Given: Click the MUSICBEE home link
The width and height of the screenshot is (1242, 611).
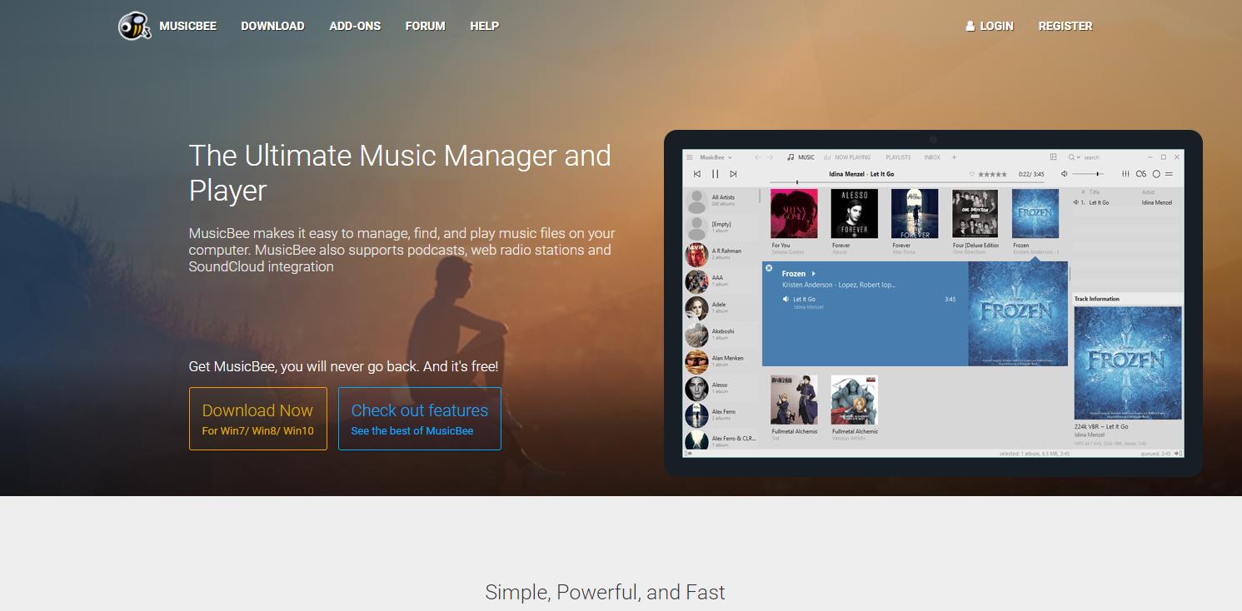Looking at the screenshot, I should pyautogui.click(x=187, y=26).
